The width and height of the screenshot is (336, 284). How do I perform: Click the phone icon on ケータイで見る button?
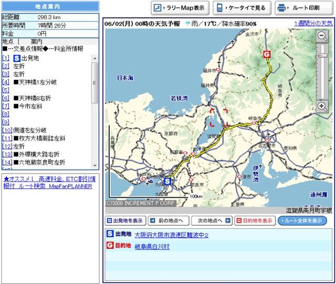point(219,8)
